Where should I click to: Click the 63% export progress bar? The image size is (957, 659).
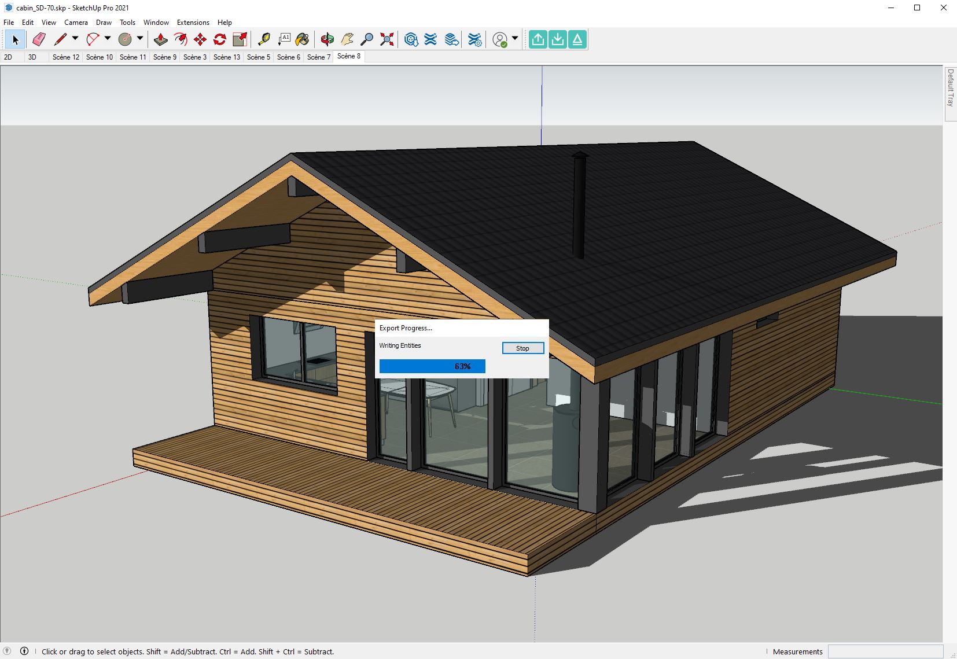tap(432, 366)
